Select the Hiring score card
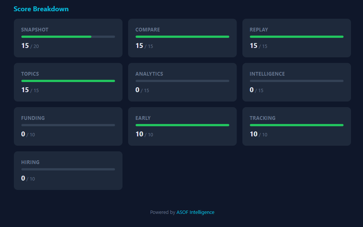Viewport: 363px width, 227px height. tap(68, 171)
